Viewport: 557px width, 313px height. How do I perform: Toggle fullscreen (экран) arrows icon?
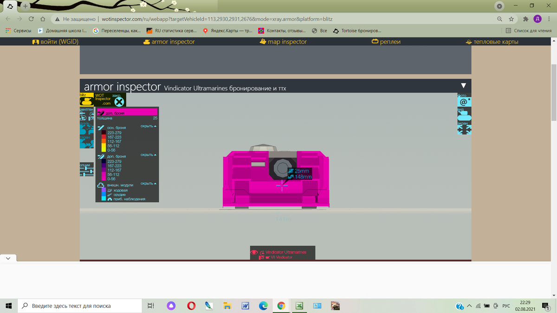[x=464, y=128]
